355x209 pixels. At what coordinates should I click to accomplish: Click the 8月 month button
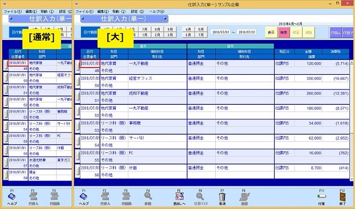coord(158,29)
